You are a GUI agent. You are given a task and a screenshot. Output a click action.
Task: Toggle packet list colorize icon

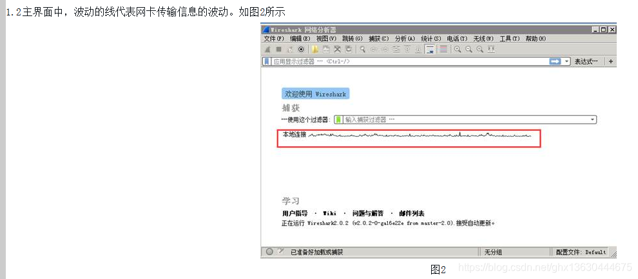(x=443, y=49)
